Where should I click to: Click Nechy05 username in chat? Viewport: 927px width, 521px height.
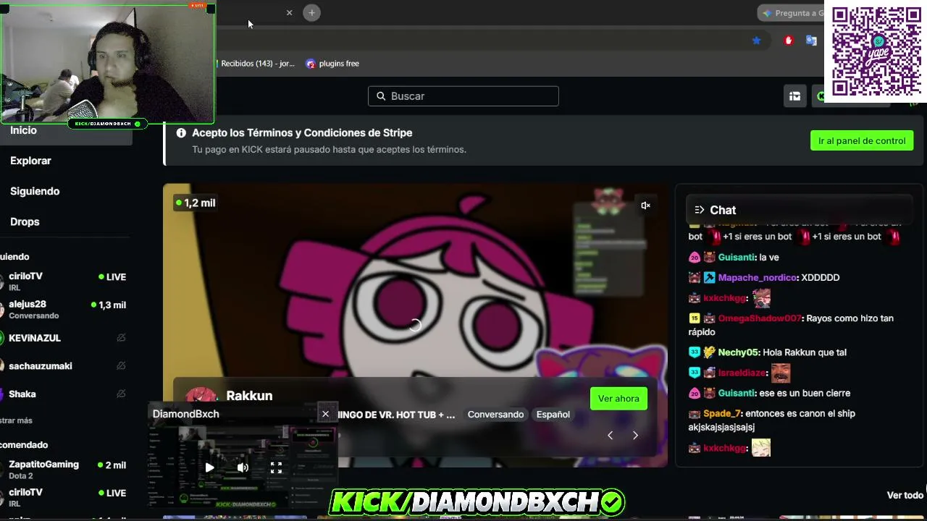pos(738,352)
